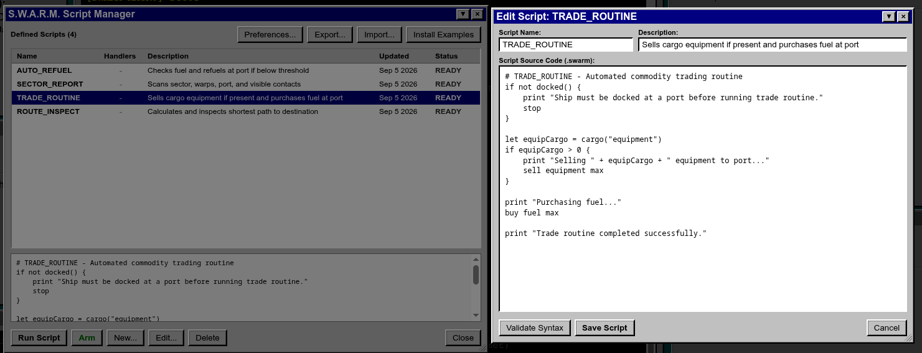922x353 pixels.
Task: Sort by Updated column header
Action: click(x=394, y=56)
